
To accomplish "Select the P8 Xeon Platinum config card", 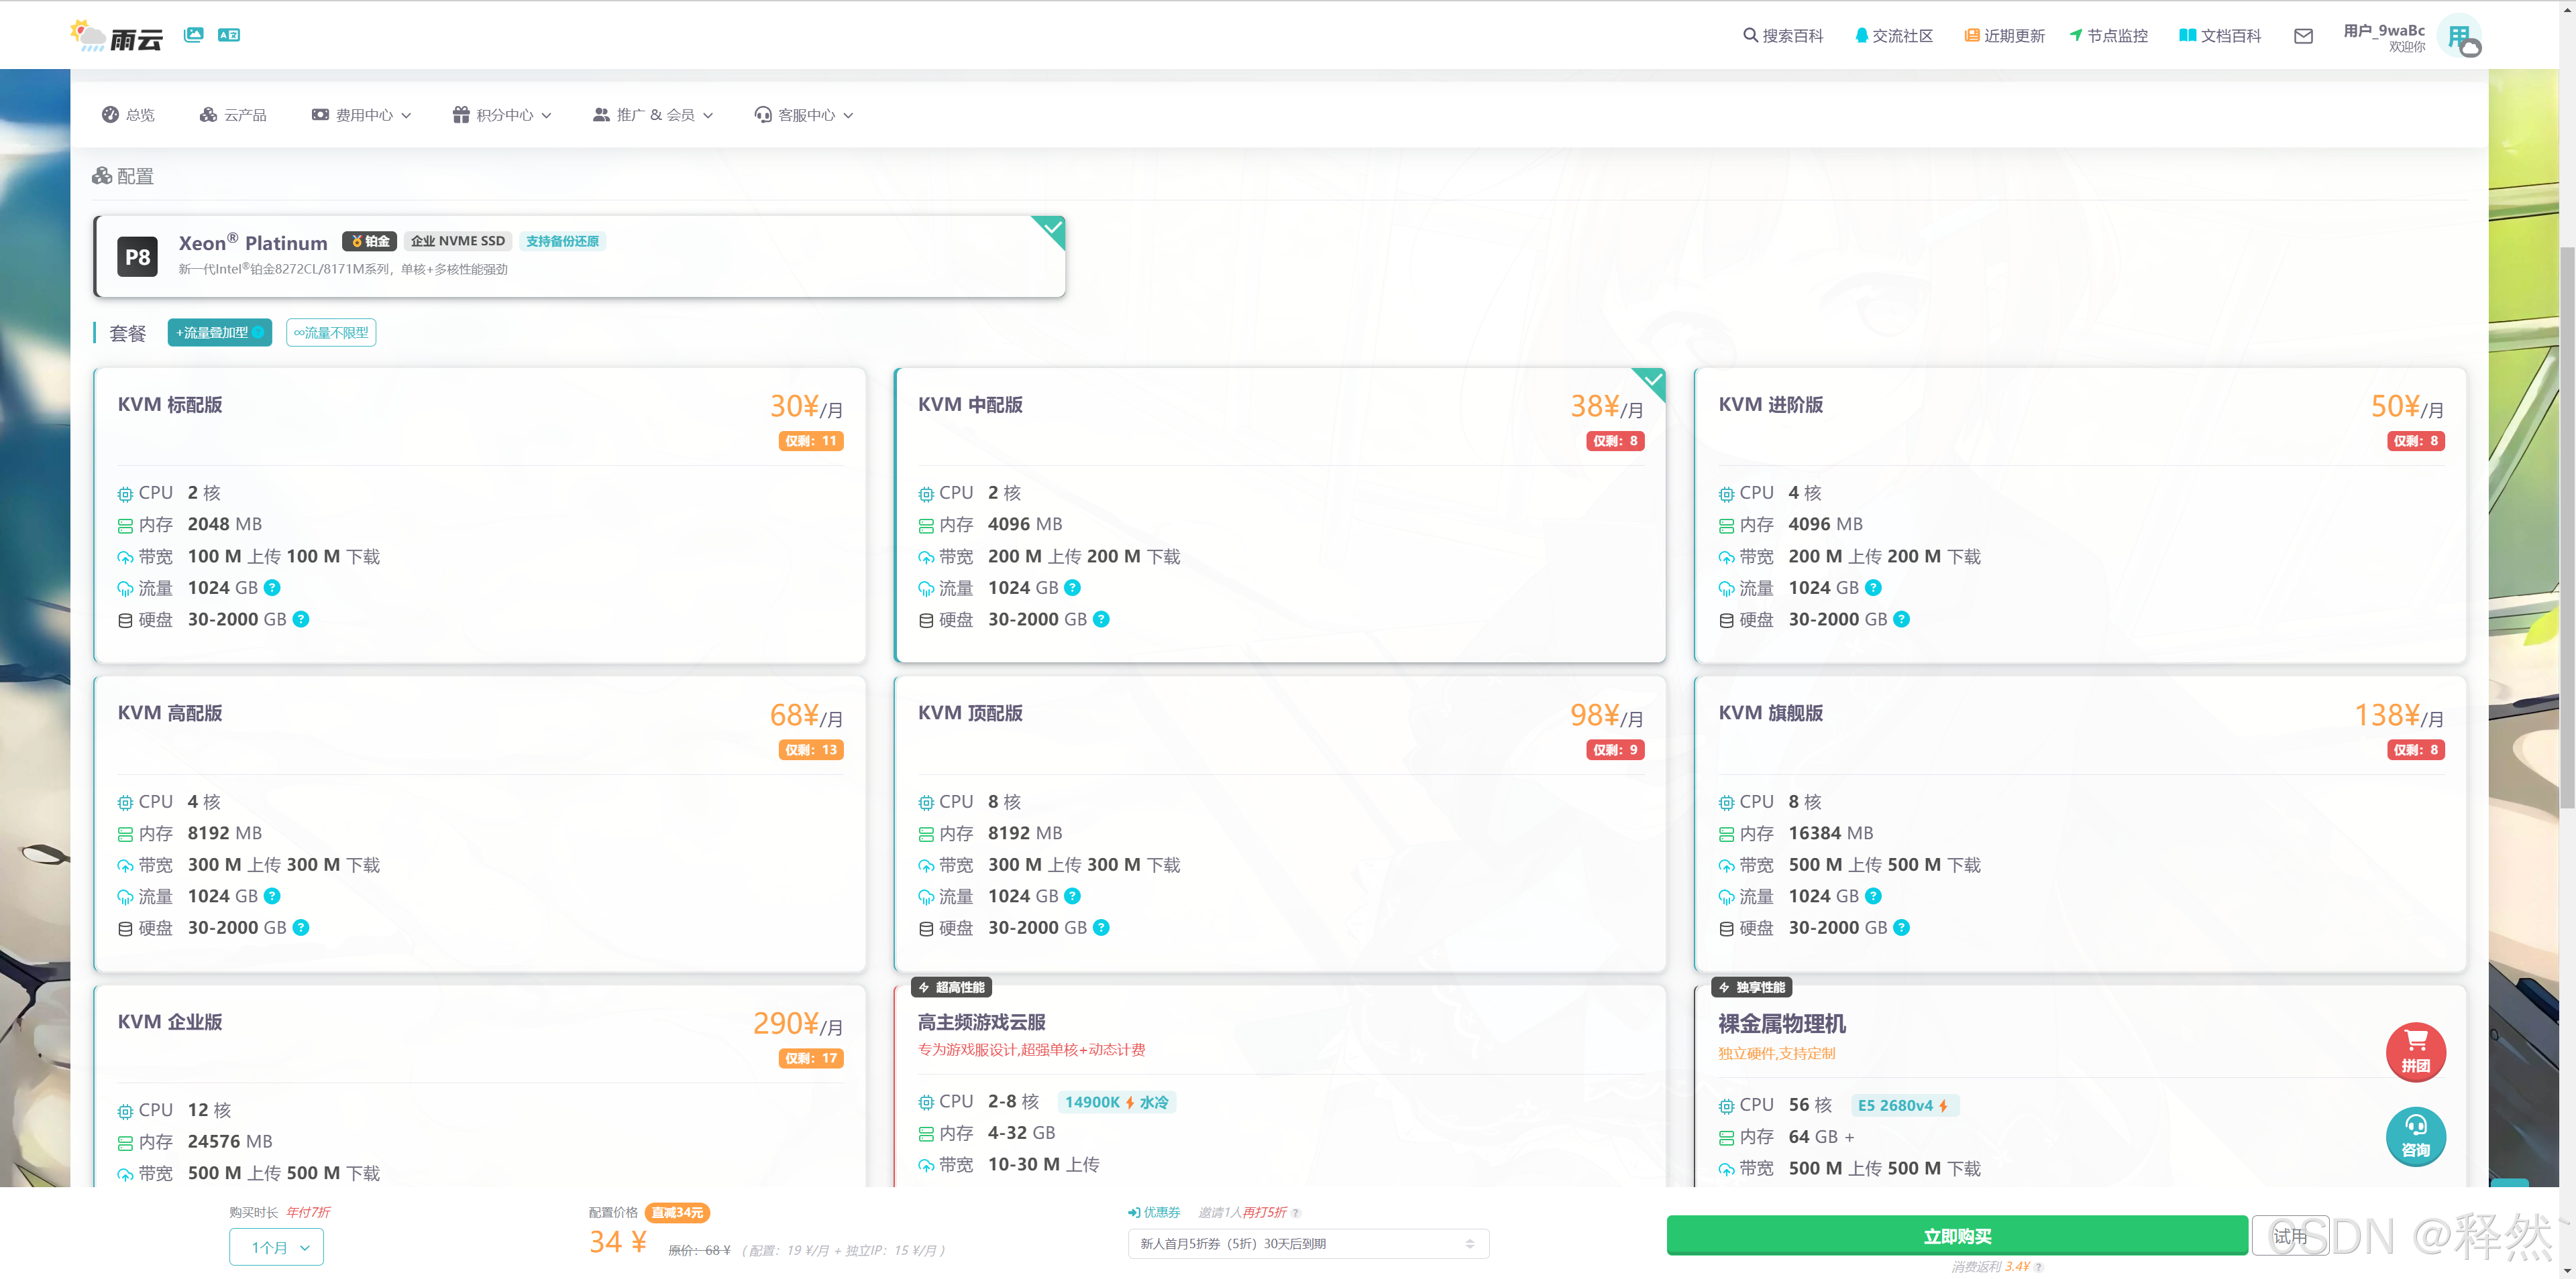I will coord(579,256).
